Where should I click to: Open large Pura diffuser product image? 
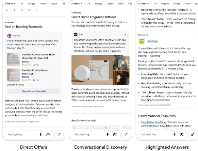click(x=92, y=70)
